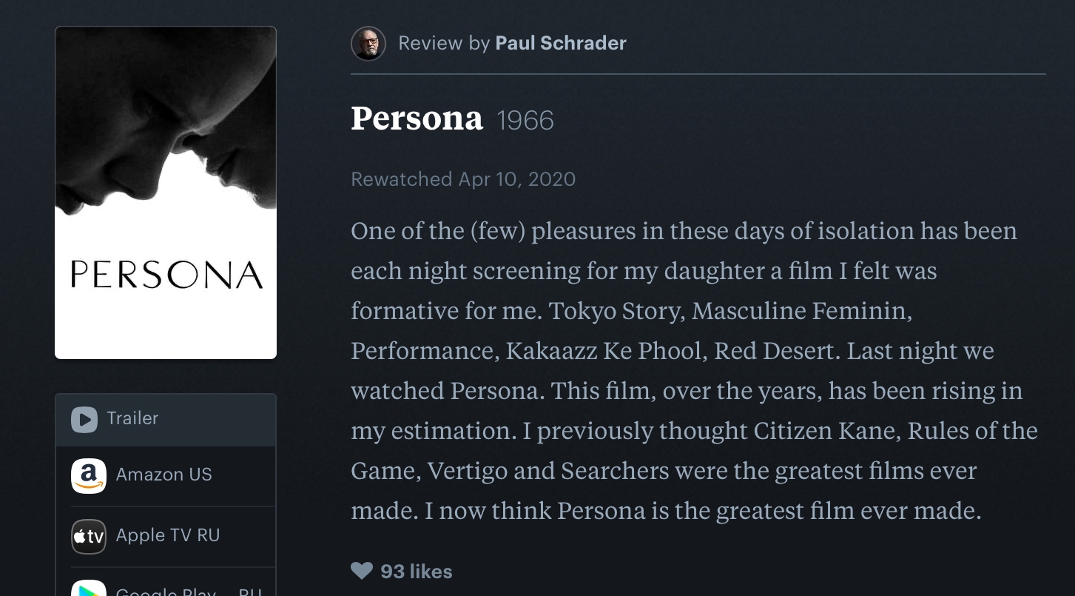Like the review with heart icon
Image resolution: width=1075 pixels, height=596 pixels.
pyautogui.click(x=362, y=571)
